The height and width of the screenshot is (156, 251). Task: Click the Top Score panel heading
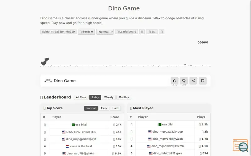coord(54,108)
